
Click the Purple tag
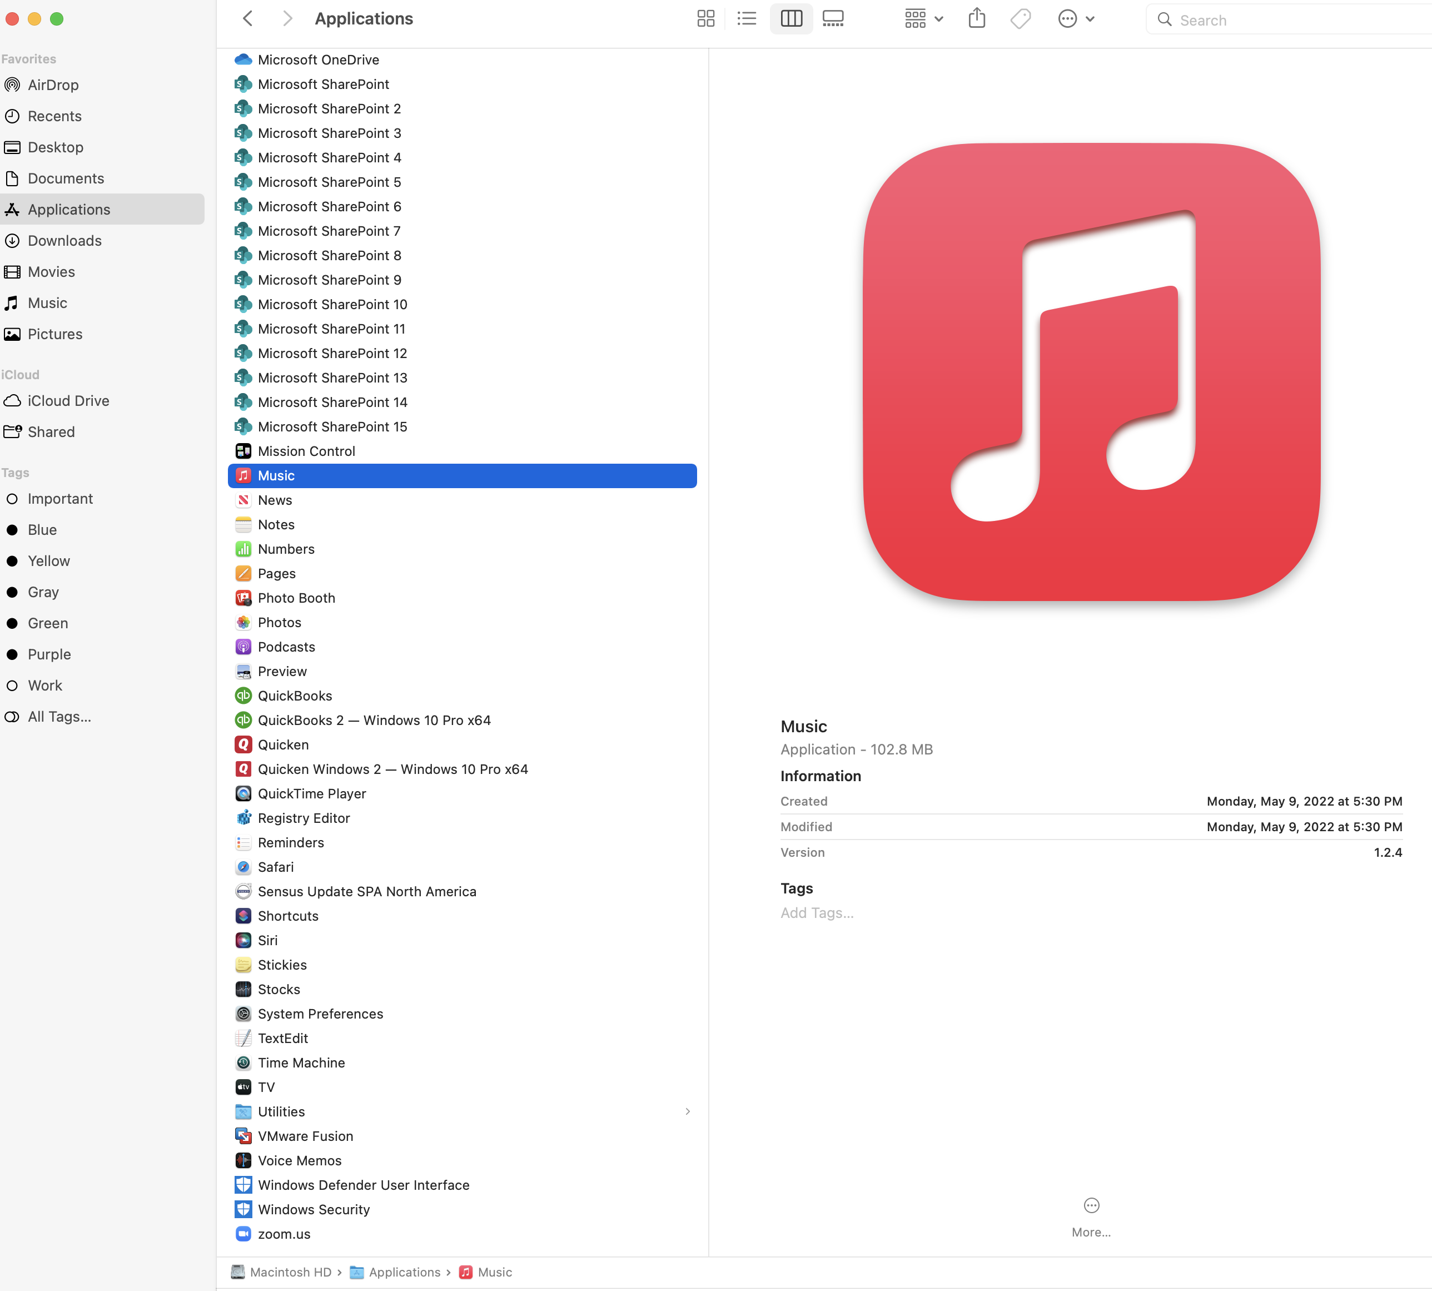pyautogui.click(x=49, y=654)
